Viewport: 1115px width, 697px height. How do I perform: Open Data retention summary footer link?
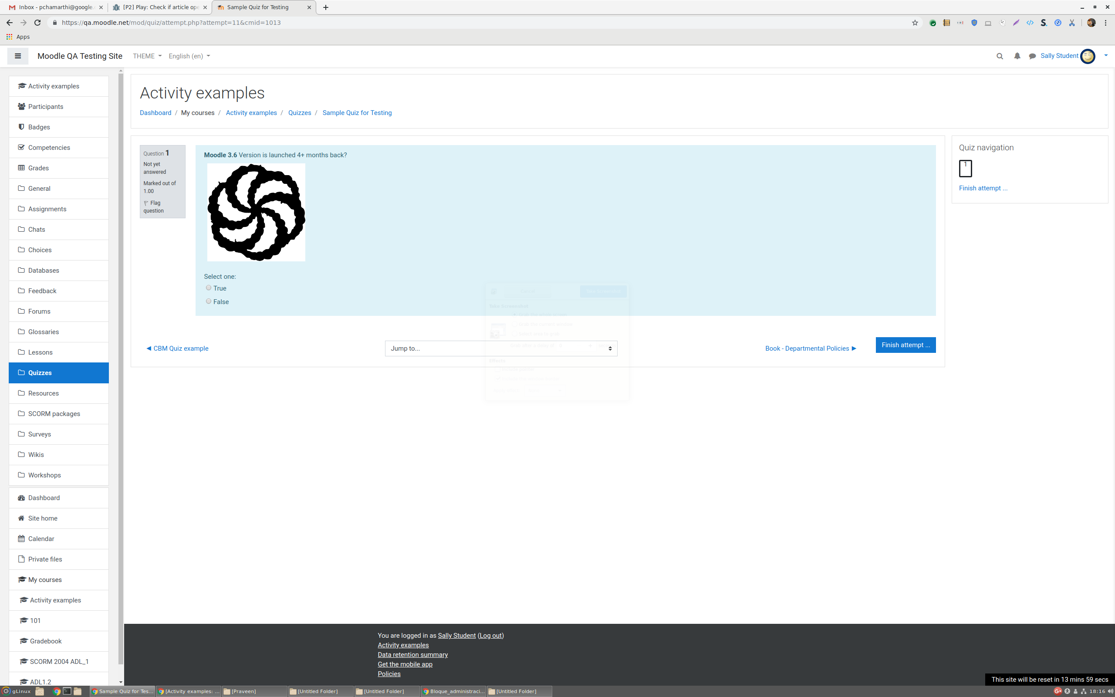[x=412, y=655]
